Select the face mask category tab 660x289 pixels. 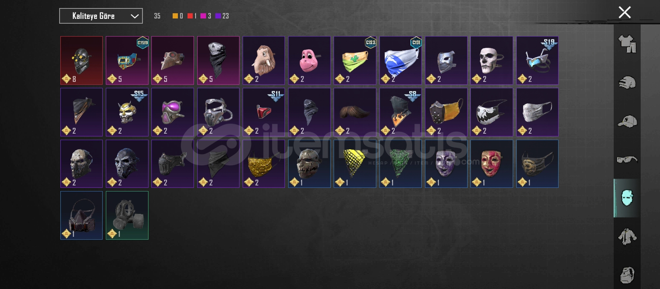tap(627, 198)
